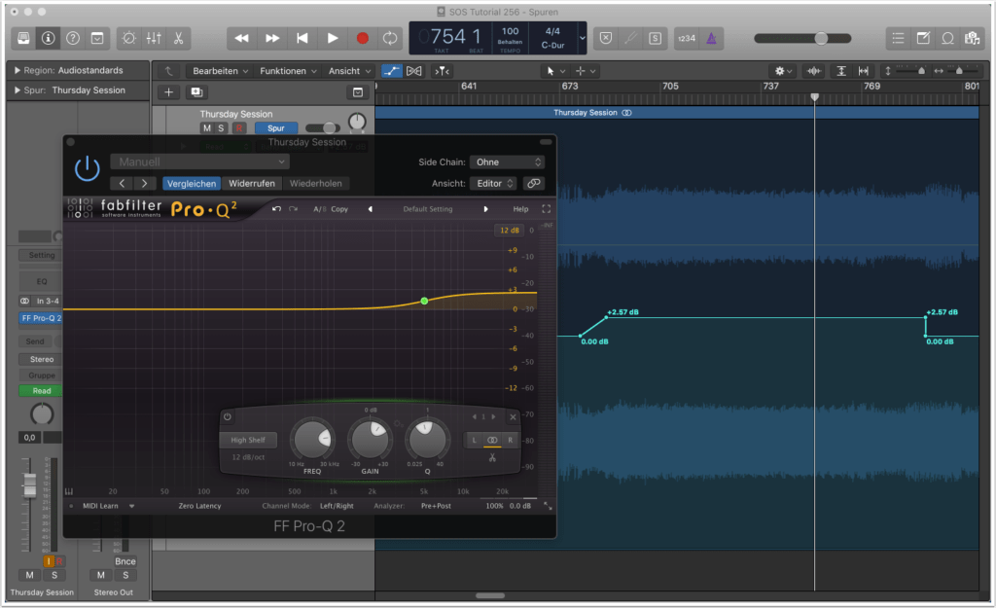Click the Vergleichen button
The image size is (996, 608).
[x=191, y=183]
